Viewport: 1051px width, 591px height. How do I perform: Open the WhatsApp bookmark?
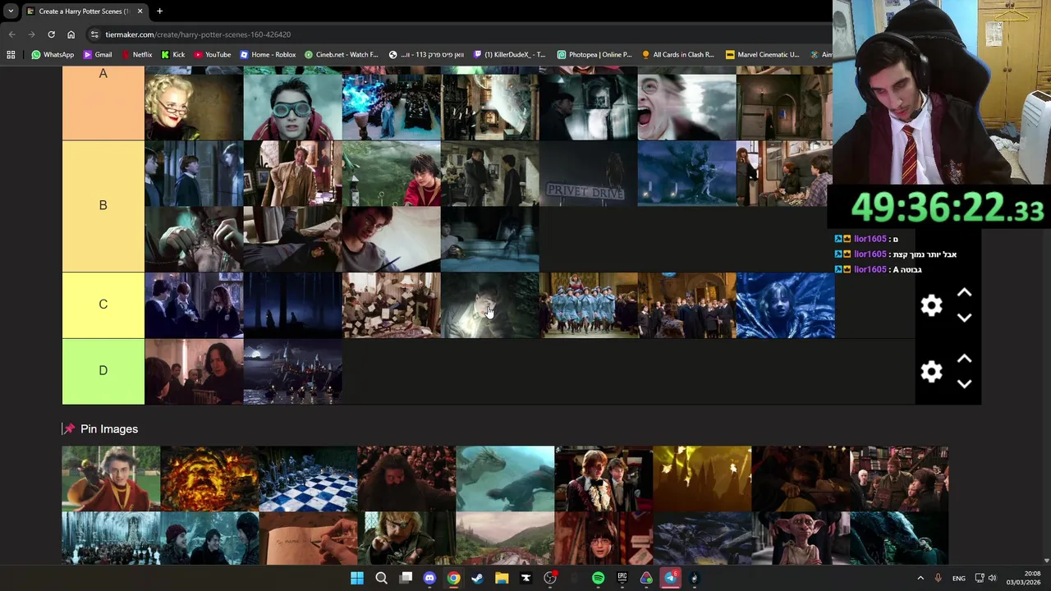(52, 54)
